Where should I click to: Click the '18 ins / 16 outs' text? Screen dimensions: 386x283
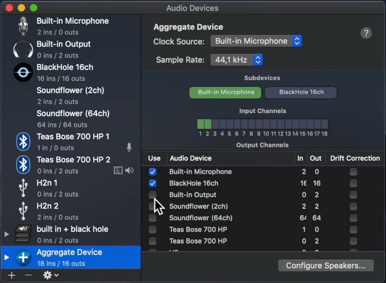(x=61, y=264)
